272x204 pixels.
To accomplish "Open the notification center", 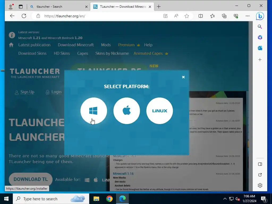I will click(x=263, y=199).
